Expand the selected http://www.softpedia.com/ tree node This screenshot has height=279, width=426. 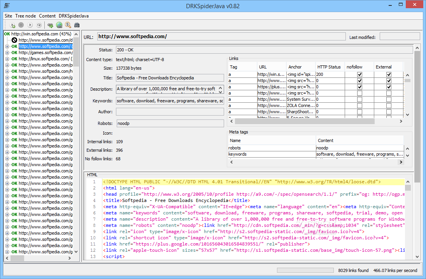pos(7,46)
